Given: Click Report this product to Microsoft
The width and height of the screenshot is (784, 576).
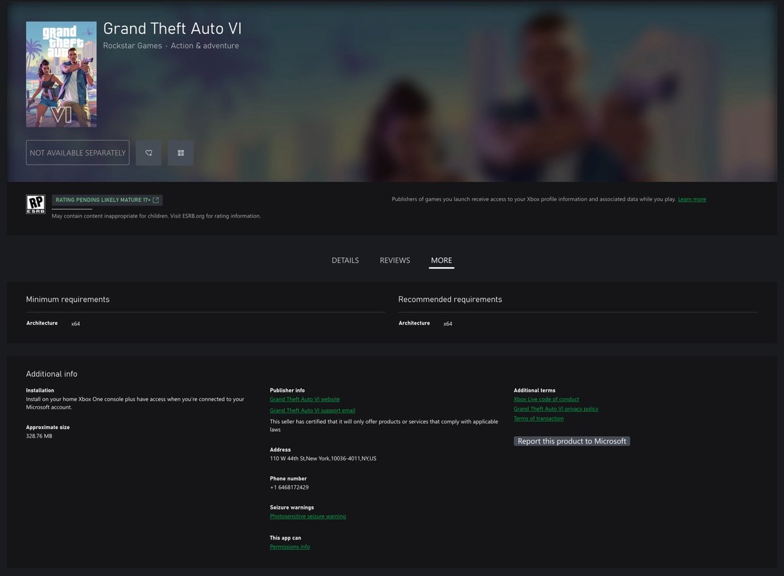Looking at the screenshot, I should 572,441.
